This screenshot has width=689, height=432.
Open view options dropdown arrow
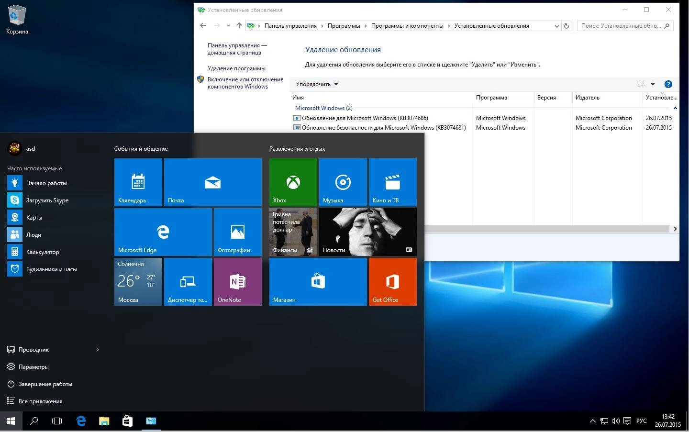point(653,84)
